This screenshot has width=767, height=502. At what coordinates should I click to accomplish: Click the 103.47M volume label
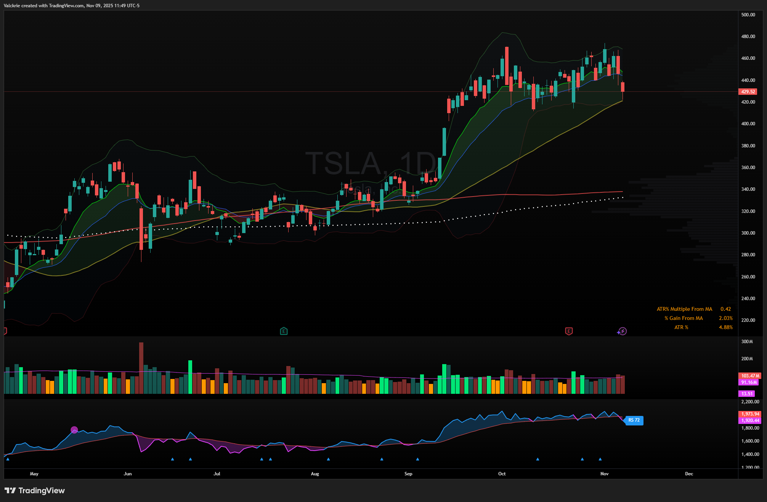[x=750, y=376]
